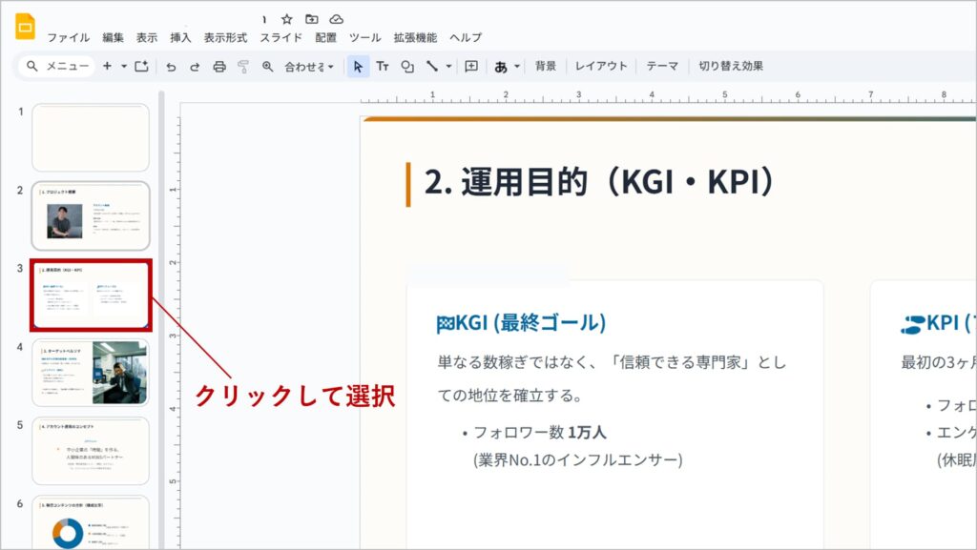Star this presentation
Viewport: 977px width, 550px height.
(x=287, y=19)
